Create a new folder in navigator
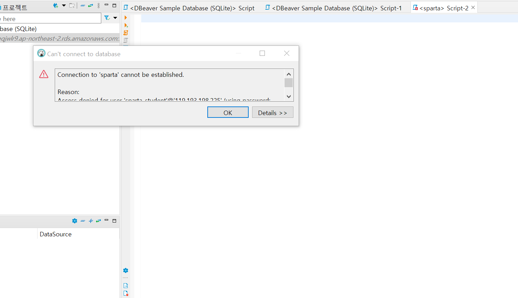Image resolution: width=518 pixels, height=298 pixels. pyautogui.click(x=72, y=6)
